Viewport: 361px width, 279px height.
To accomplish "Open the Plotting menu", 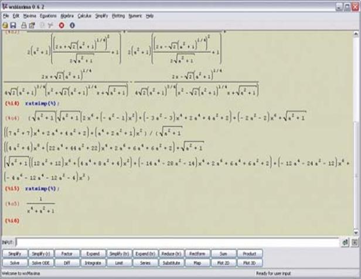I will click(x=118, y=16).
